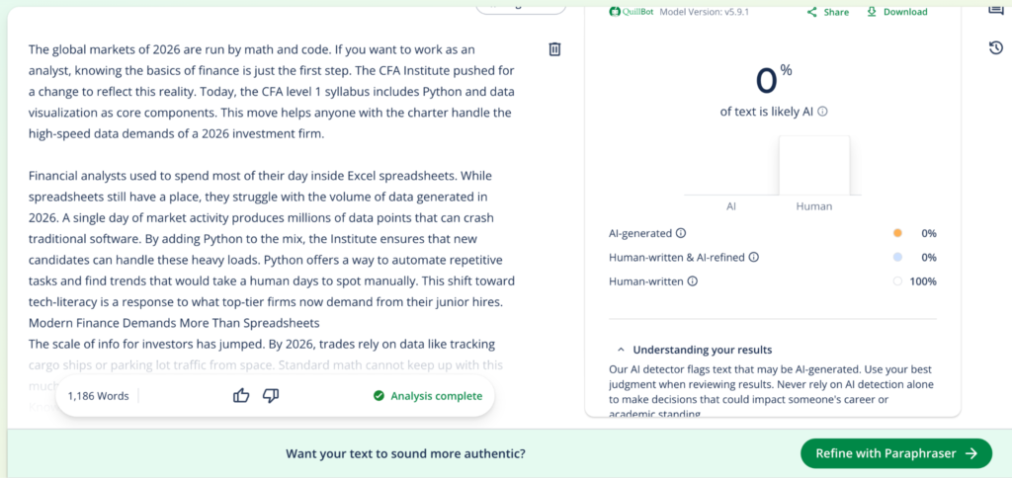This screenshot has height=478, width=1012.
Task: Click the blue AI-refined color dot
Action: click(897, 258)
